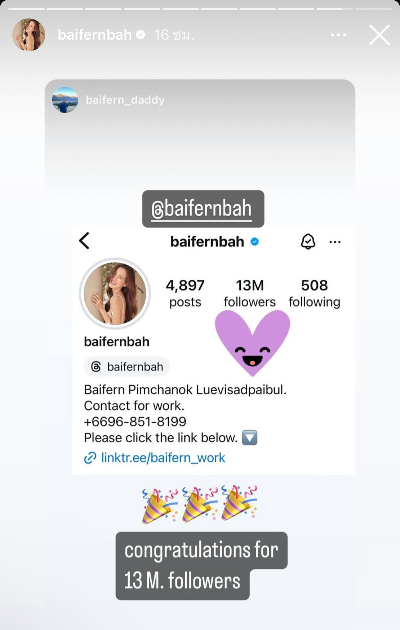
Task: Jump to first story progress bar segment
Action: [26, 9]
